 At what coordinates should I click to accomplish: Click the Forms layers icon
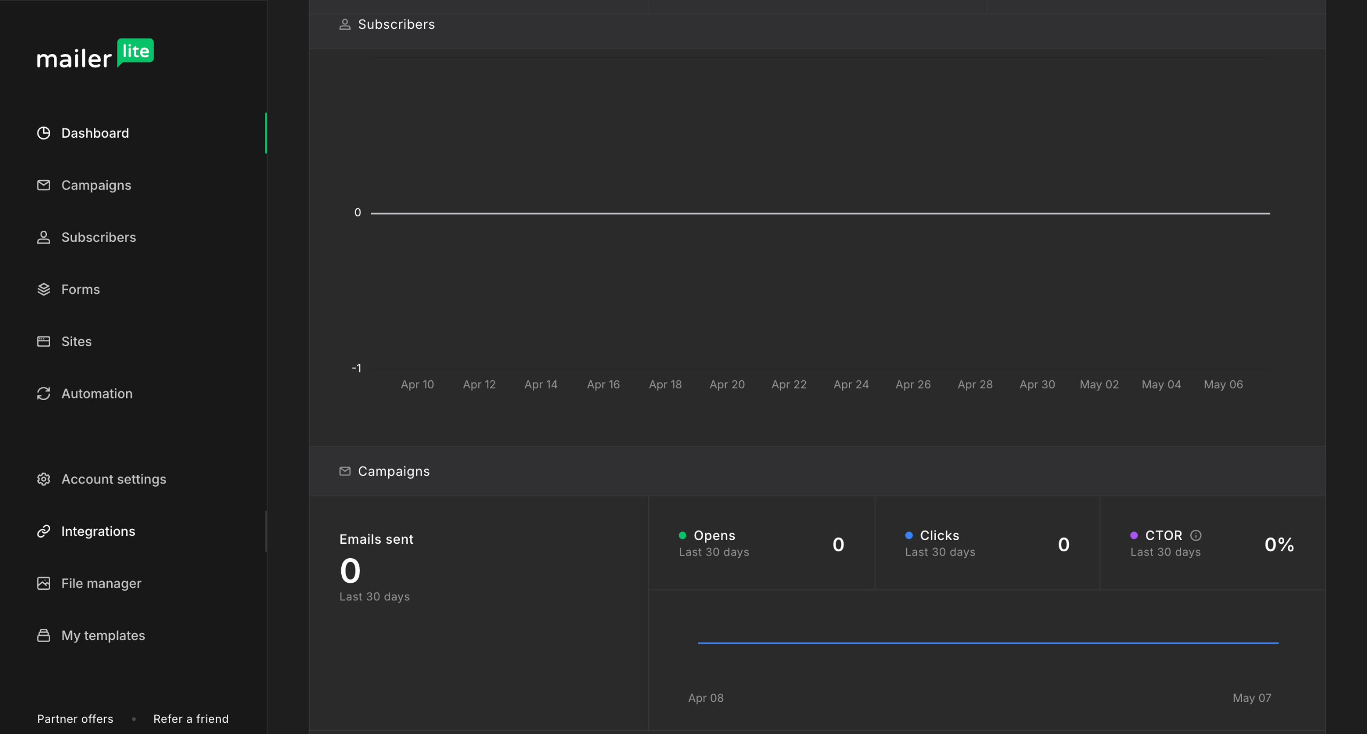44,289
